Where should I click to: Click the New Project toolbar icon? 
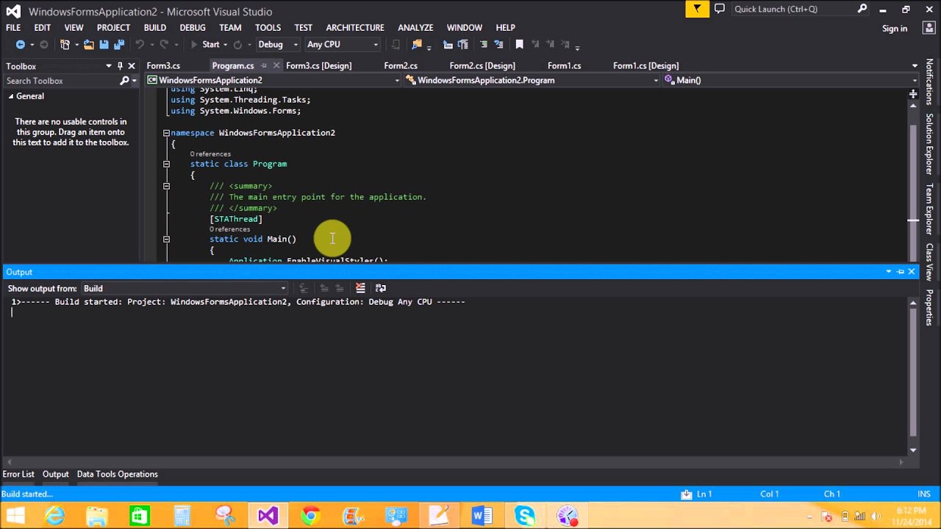(65, 45)
